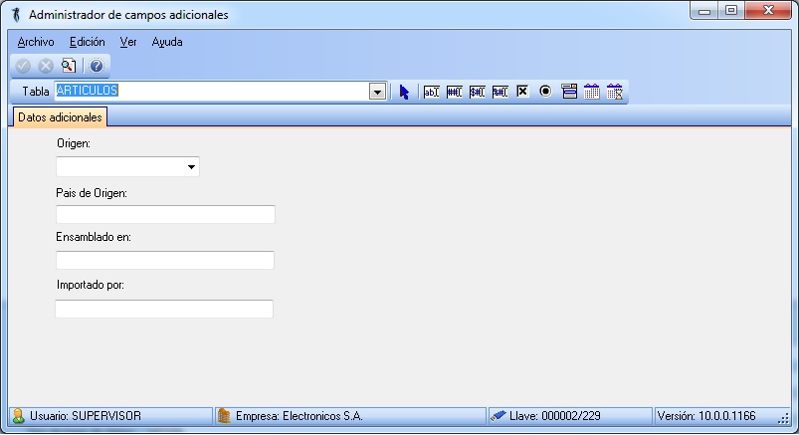Maximize the Administrador de campos adicionales window
Viewport: 799px width, 435px height.
click(731, 11)
